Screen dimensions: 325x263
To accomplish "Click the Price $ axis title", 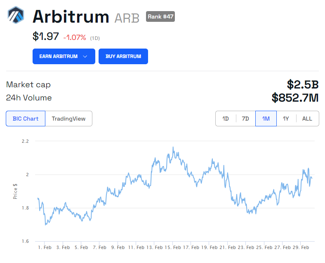I will click(x=15, y=191).
